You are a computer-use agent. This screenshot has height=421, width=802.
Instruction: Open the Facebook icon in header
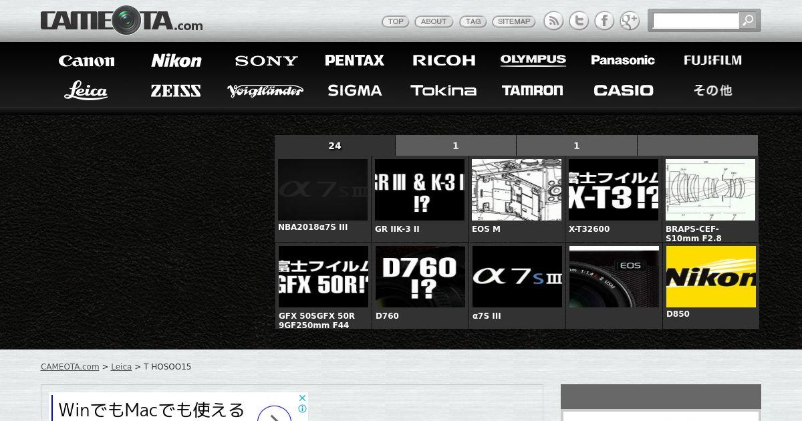tap(604, 21)
